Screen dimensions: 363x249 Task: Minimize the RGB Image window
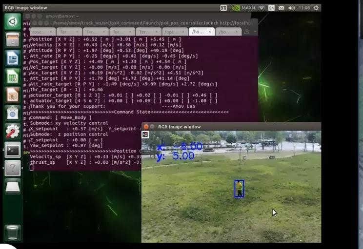coord(152,127)
